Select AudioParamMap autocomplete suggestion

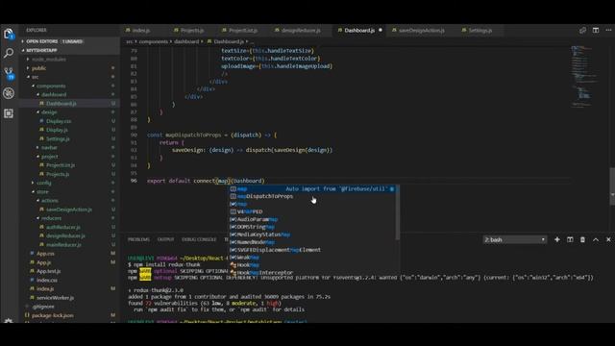coord(312,220)
